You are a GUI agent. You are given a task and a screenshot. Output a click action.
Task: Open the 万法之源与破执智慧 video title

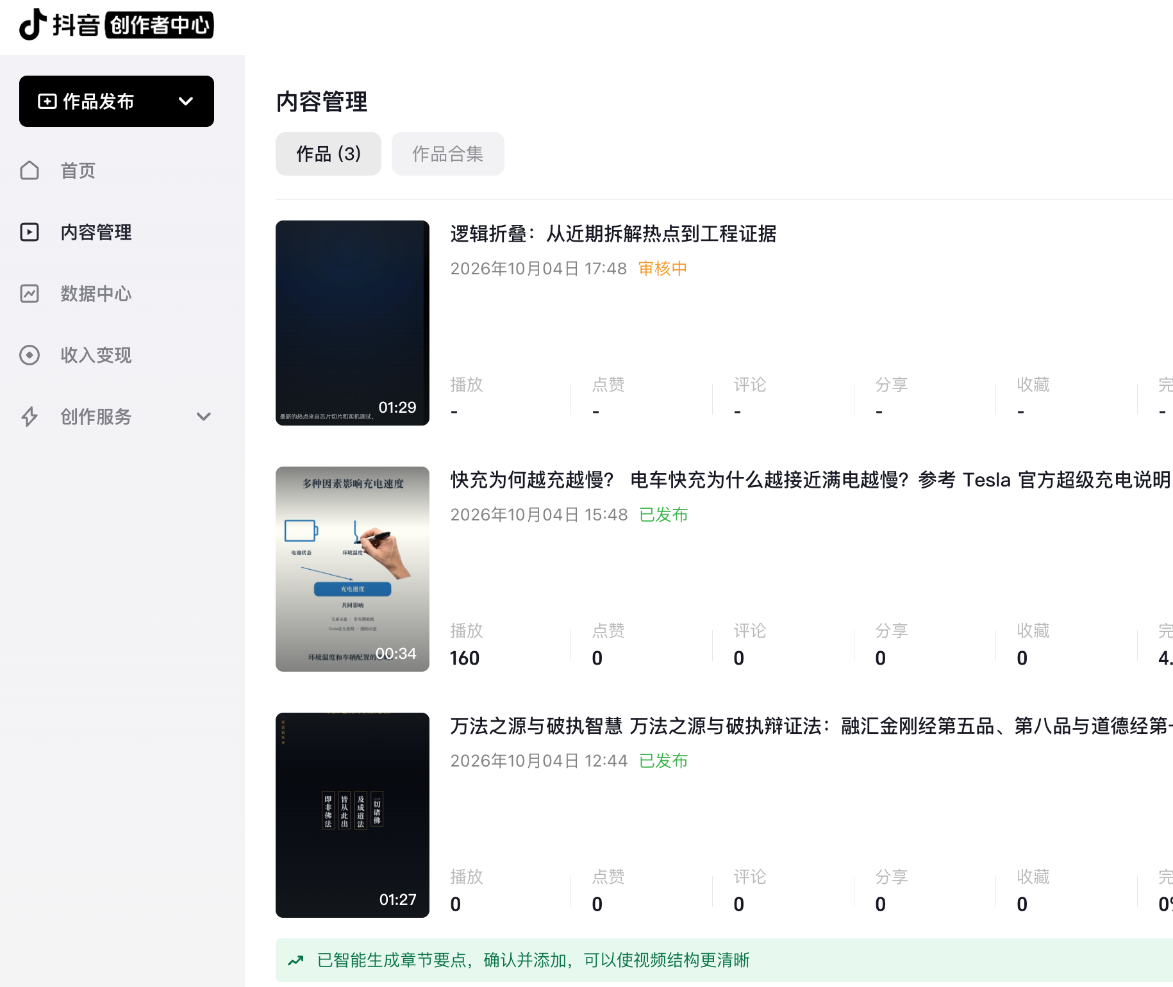coord(810,726)
